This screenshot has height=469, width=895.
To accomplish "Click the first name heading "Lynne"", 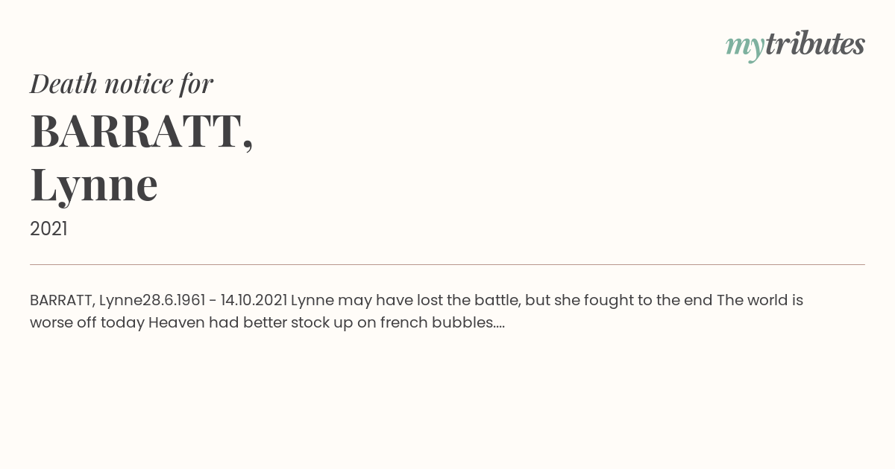I will tap(94, 185).
